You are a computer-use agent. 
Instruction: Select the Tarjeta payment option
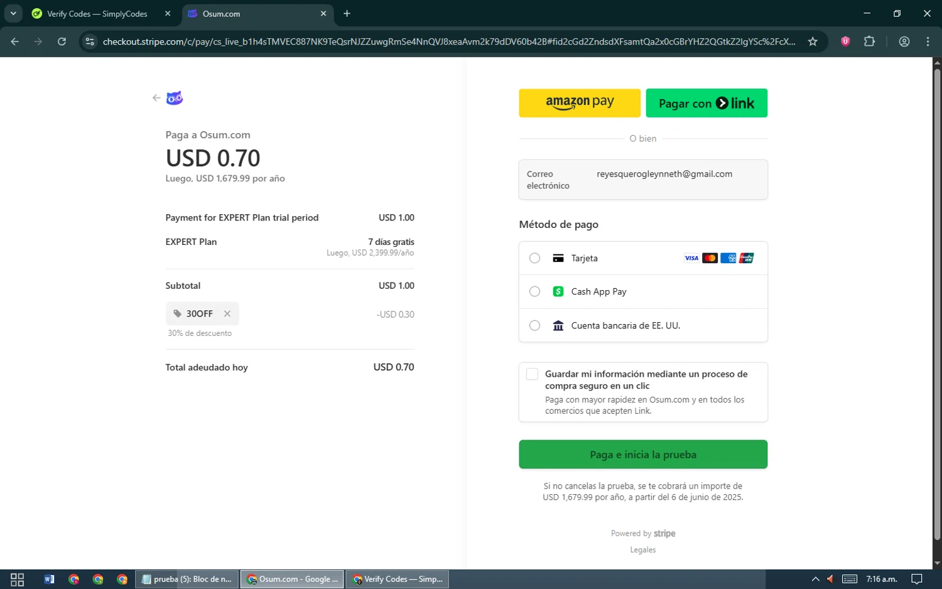(643, 258)
